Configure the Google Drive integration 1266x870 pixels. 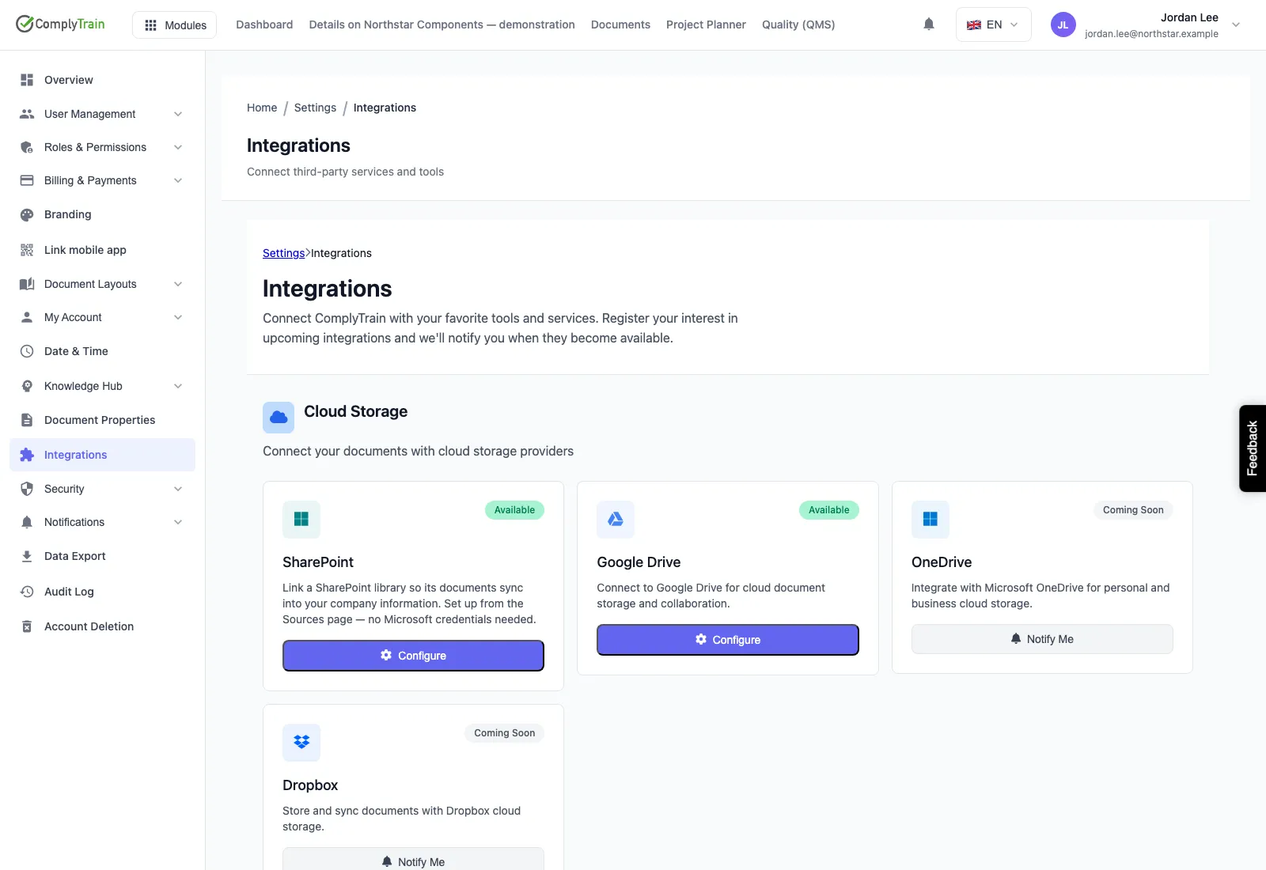[728, 640]
